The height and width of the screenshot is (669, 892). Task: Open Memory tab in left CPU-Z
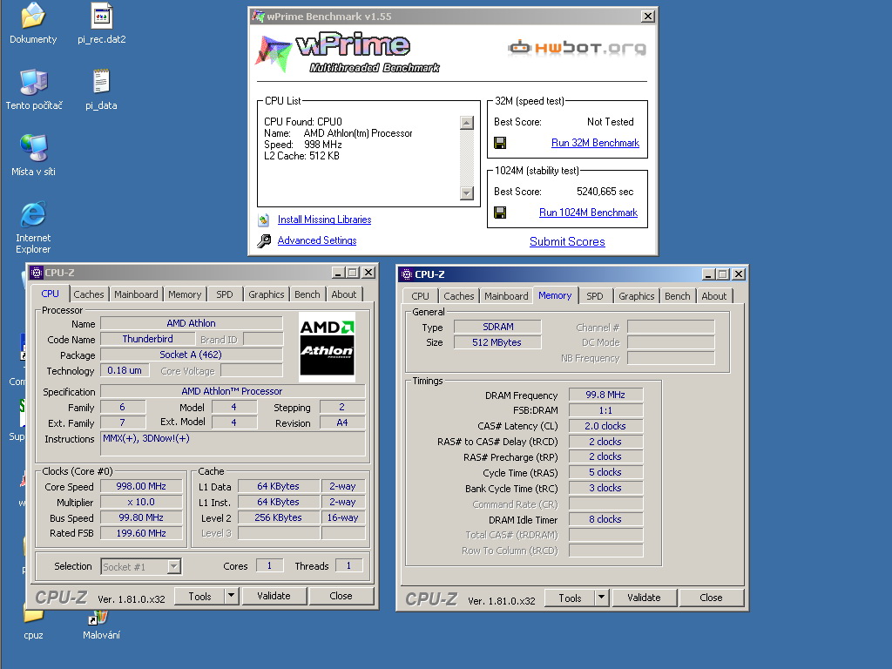coord(185,294)
